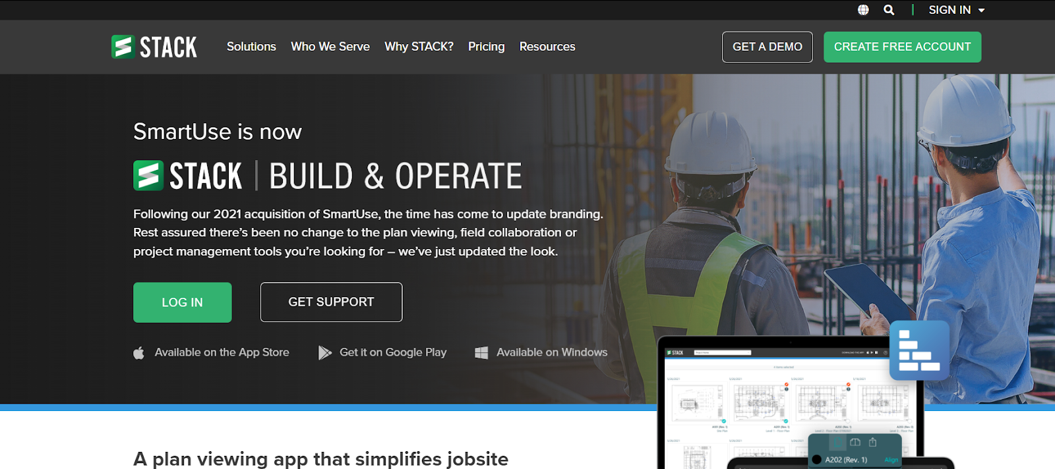Click CREATE FREE ACCOUNT button
1055x469 pixels.
point(902,47)
